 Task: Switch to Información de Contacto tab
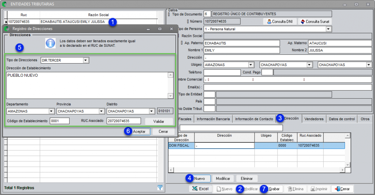[254, 119]
